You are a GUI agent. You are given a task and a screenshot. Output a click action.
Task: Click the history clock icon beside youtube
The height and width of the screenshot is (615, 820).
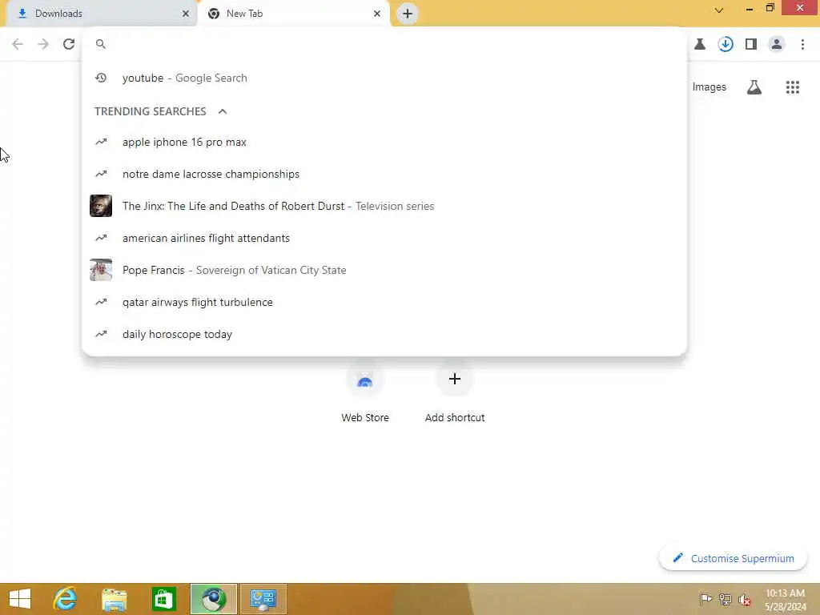point(101,78)
